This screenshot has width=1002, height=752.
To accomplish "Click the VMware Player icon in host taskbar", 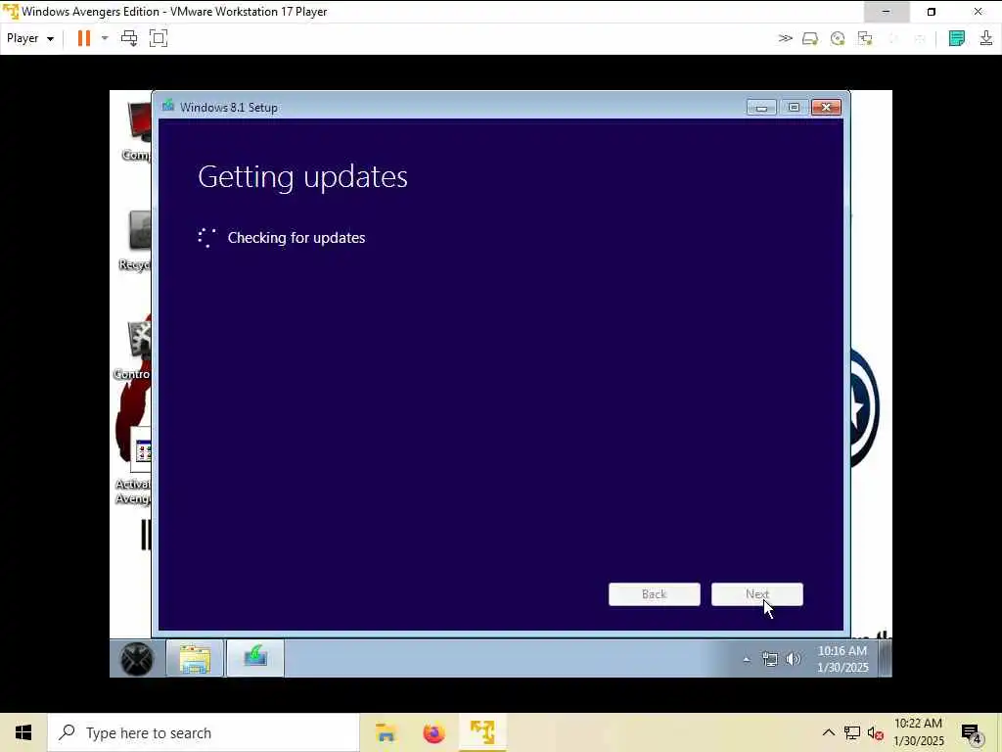I will [x=482, y=732].
